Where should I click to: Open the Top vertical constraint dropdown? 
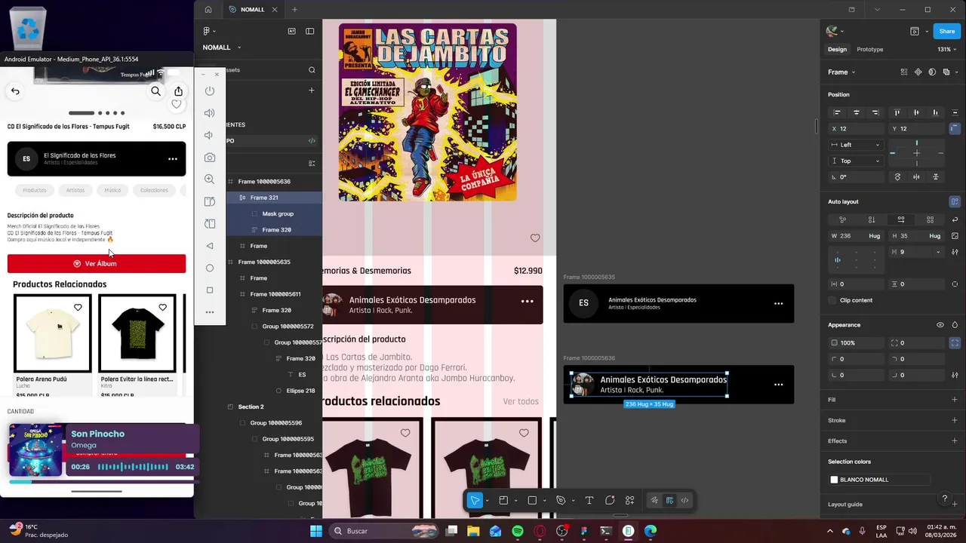[x=855, y=161]
